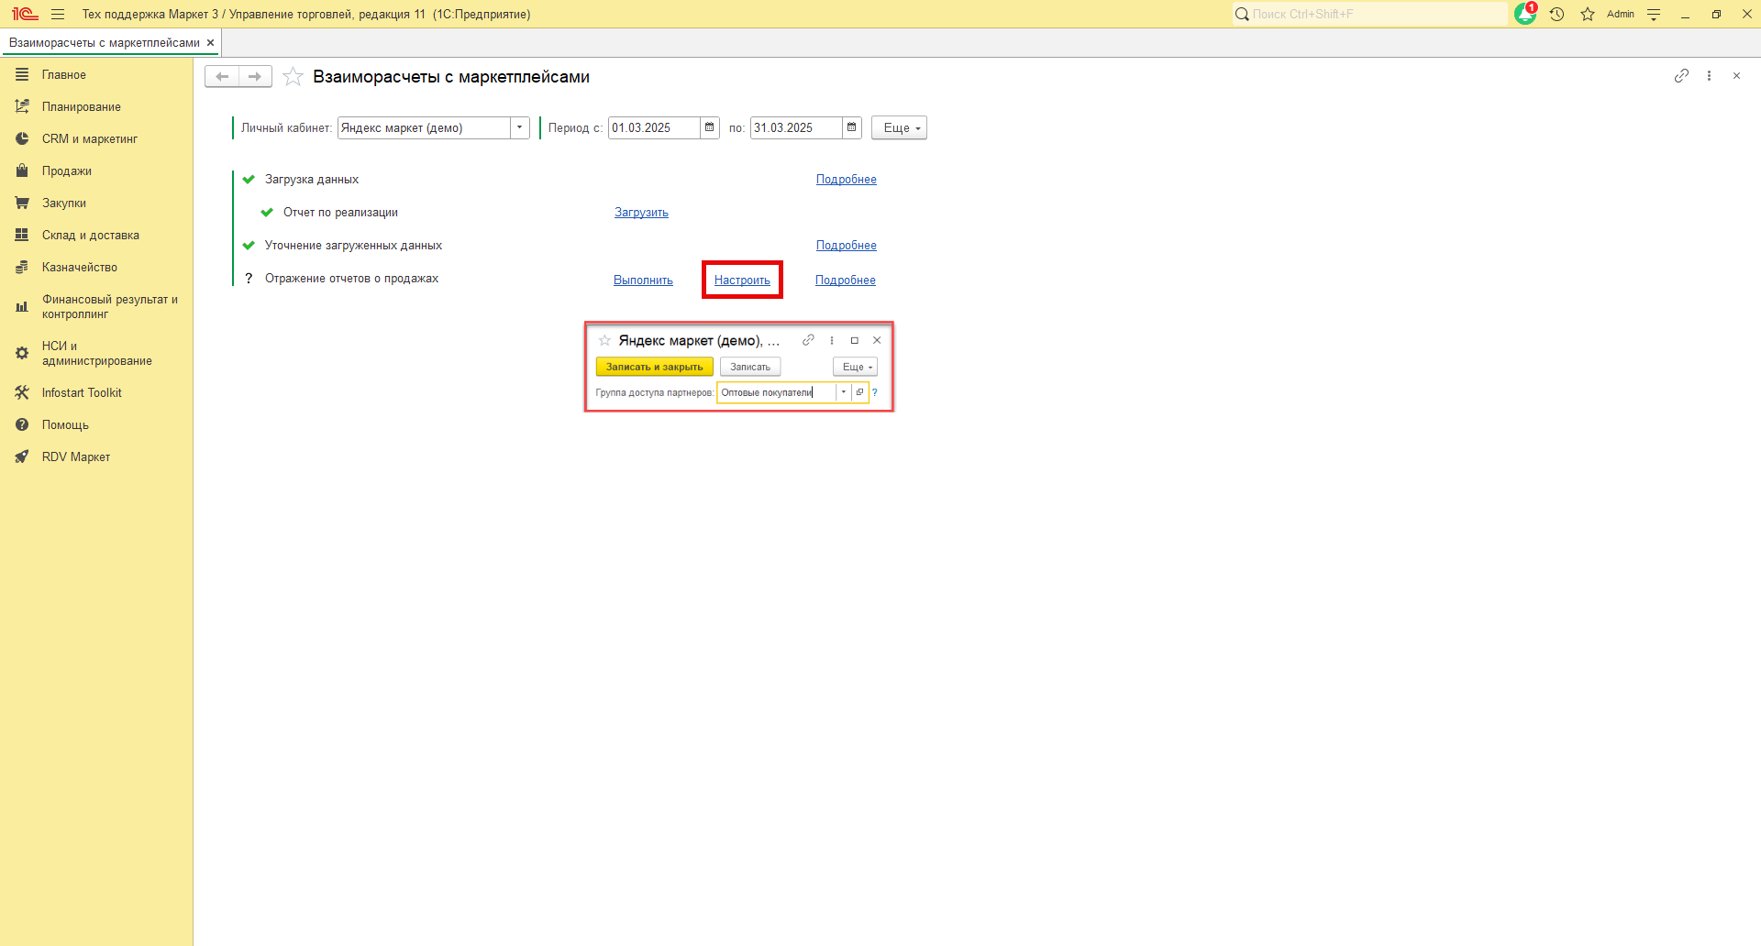Click the Личный кабинет input field

pos(424,127)
